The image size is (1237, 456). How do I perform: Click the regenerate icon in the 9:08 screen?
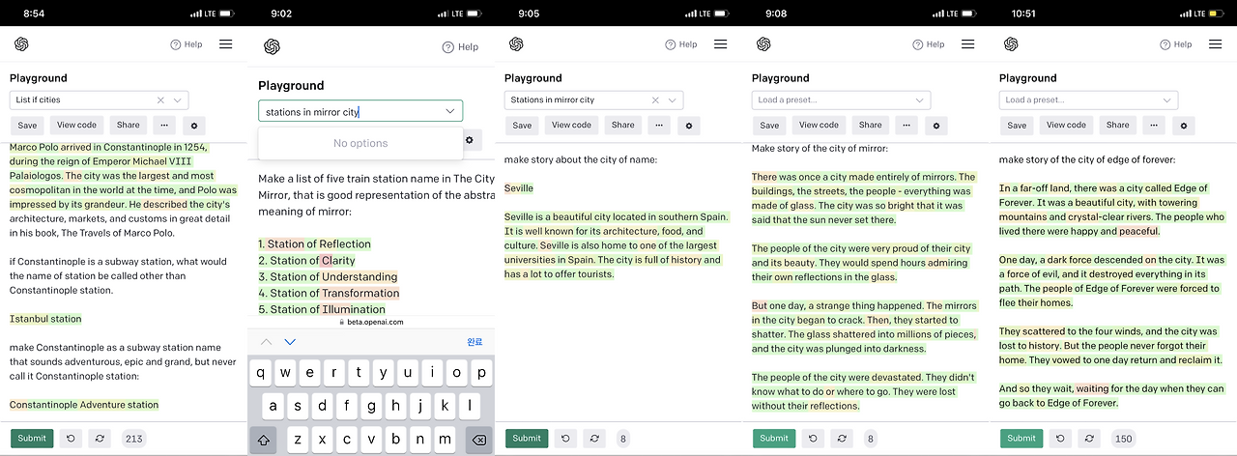(x=842, y=439)
